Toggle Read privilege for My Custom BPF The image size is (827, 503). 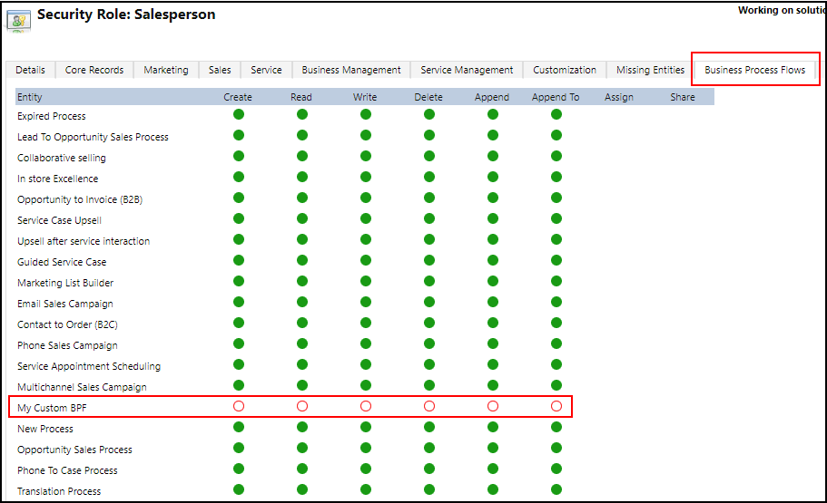(x=302, y=407)
